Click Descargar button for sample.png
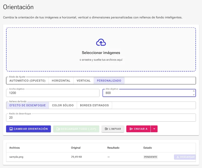 click(x=185, y=157)
